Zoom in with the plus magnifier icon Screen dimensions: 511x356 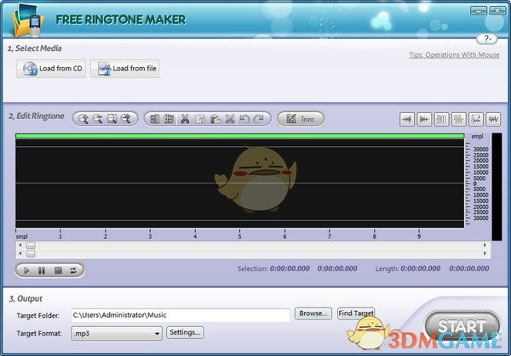pyautogui.click(x=83, y=119)
